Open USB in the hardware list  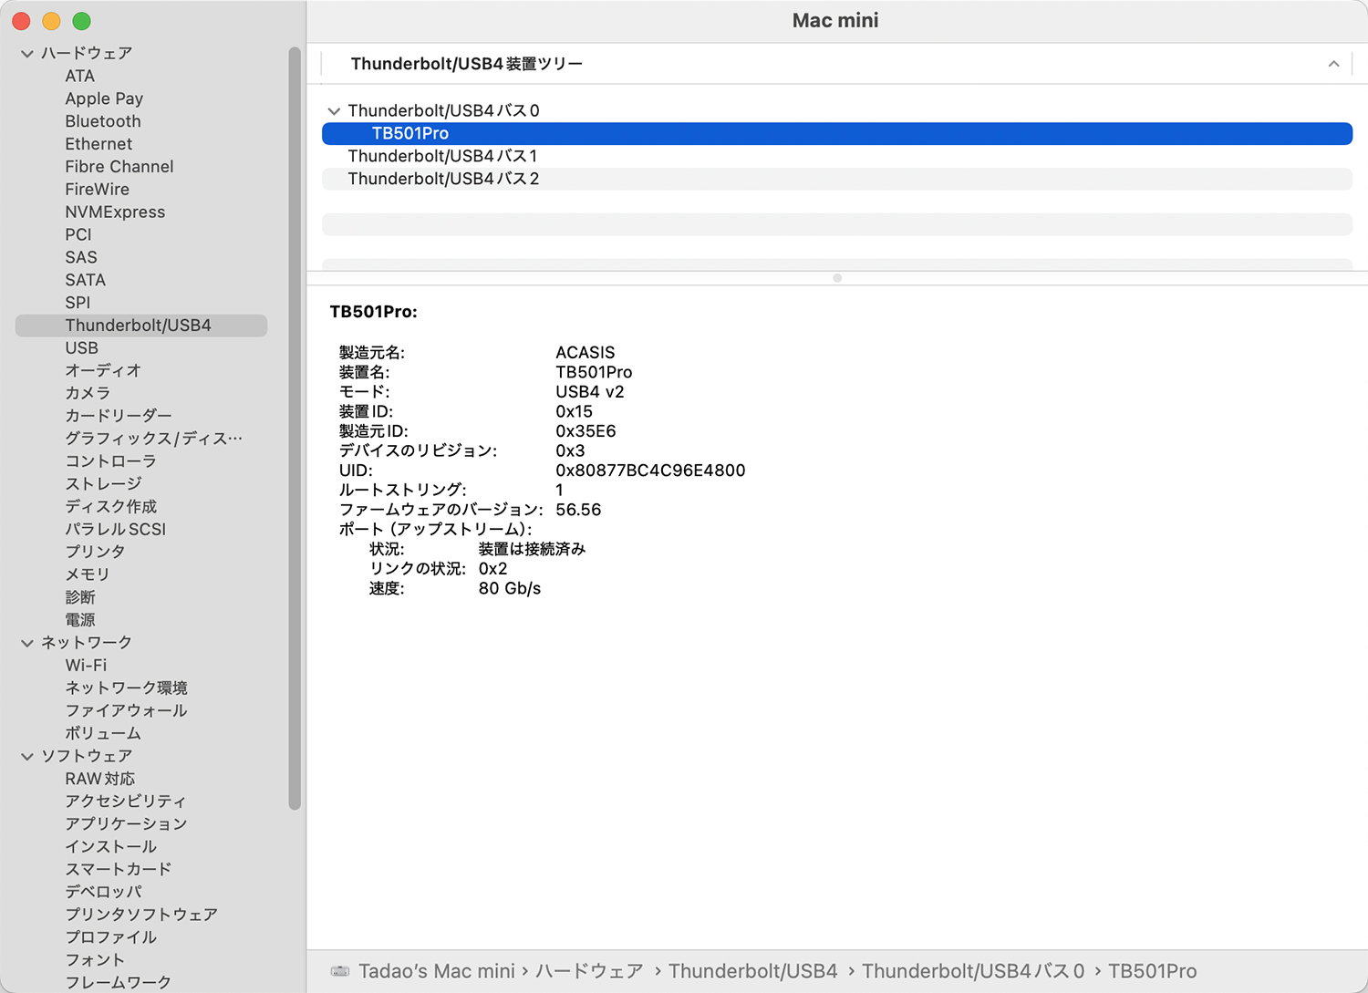click(82, 348)
